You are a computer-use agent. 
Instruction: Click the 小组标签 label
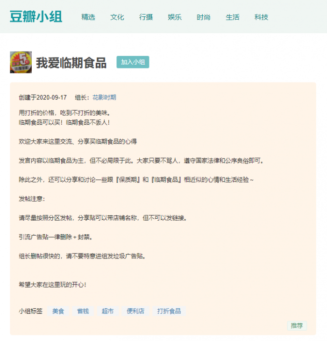coord(30,311)
